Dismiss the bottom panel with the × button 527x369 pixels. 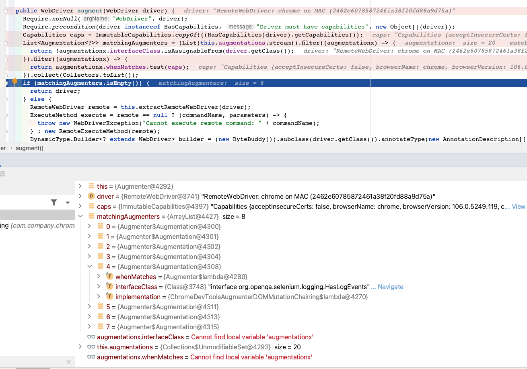(68, 361)
